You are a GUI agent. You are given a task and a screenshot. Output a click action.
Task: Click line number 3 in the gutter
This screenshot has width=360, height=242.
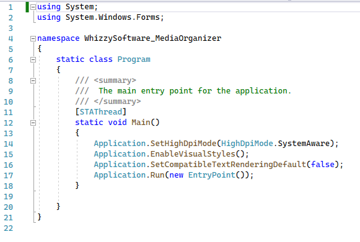(11, 28)
